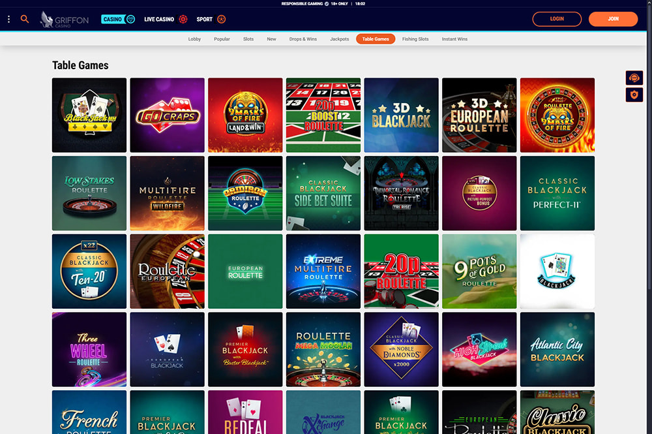Screen dimensions: 652x434
Task: Launch the Go Craps game
Action: click(x=167, y=115)
